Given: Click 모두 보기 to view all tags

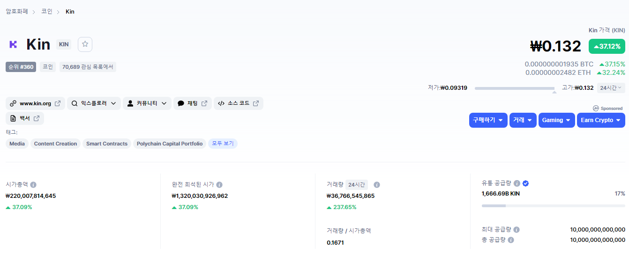Looking at the screenshot, I should pyautogui.click(x=223, y=144).
